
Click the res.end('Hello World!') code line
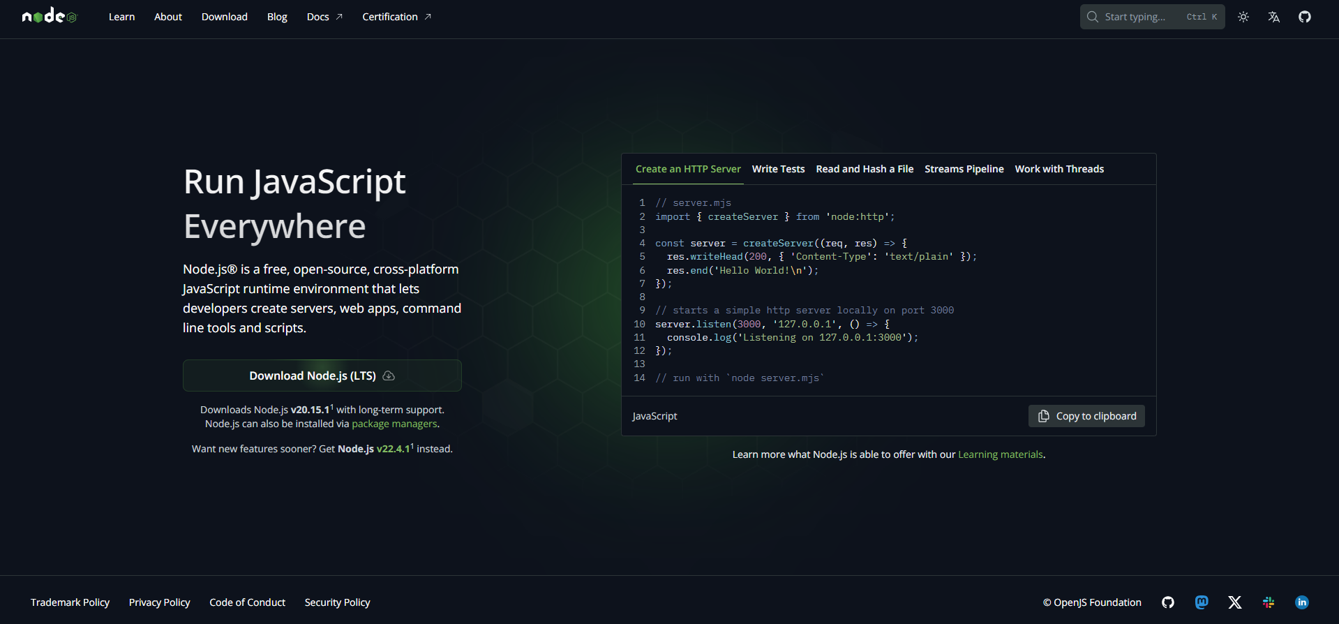742,270
